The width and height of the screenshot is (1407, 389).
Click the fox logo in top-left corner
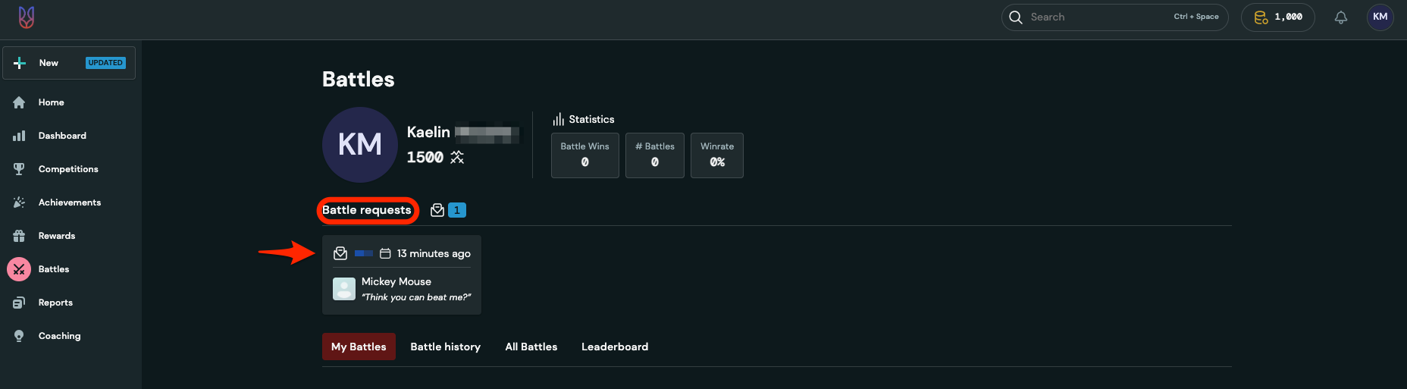pos(27,17)
